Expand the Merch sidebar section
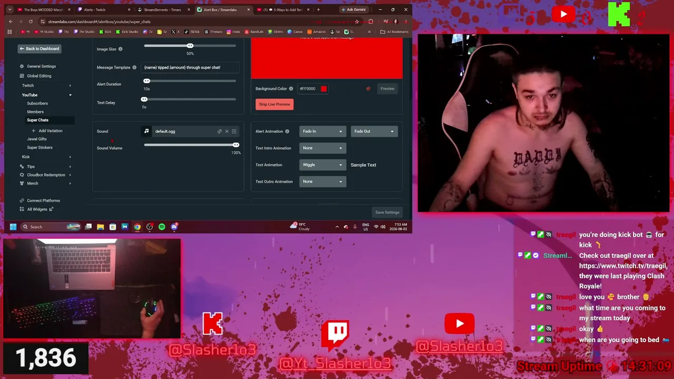 (x=46, y=183)
